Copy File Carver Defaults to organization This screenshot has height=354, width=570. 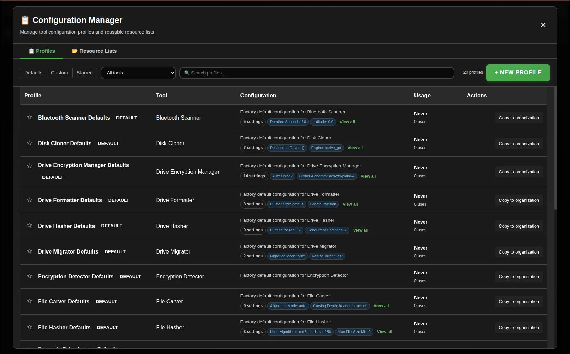click(519, 302)
